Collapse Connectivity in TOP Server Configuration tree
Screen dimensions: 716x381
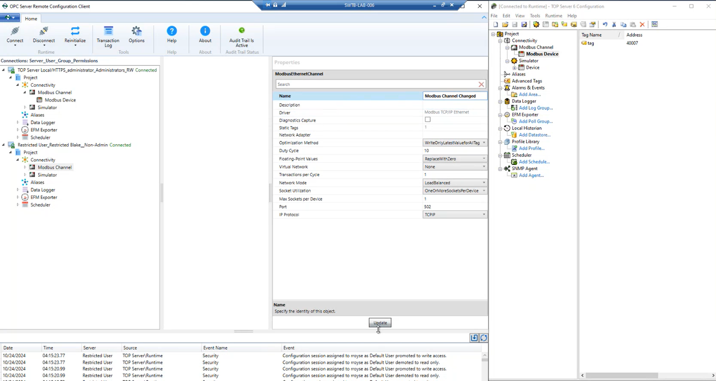click(500, 41)
